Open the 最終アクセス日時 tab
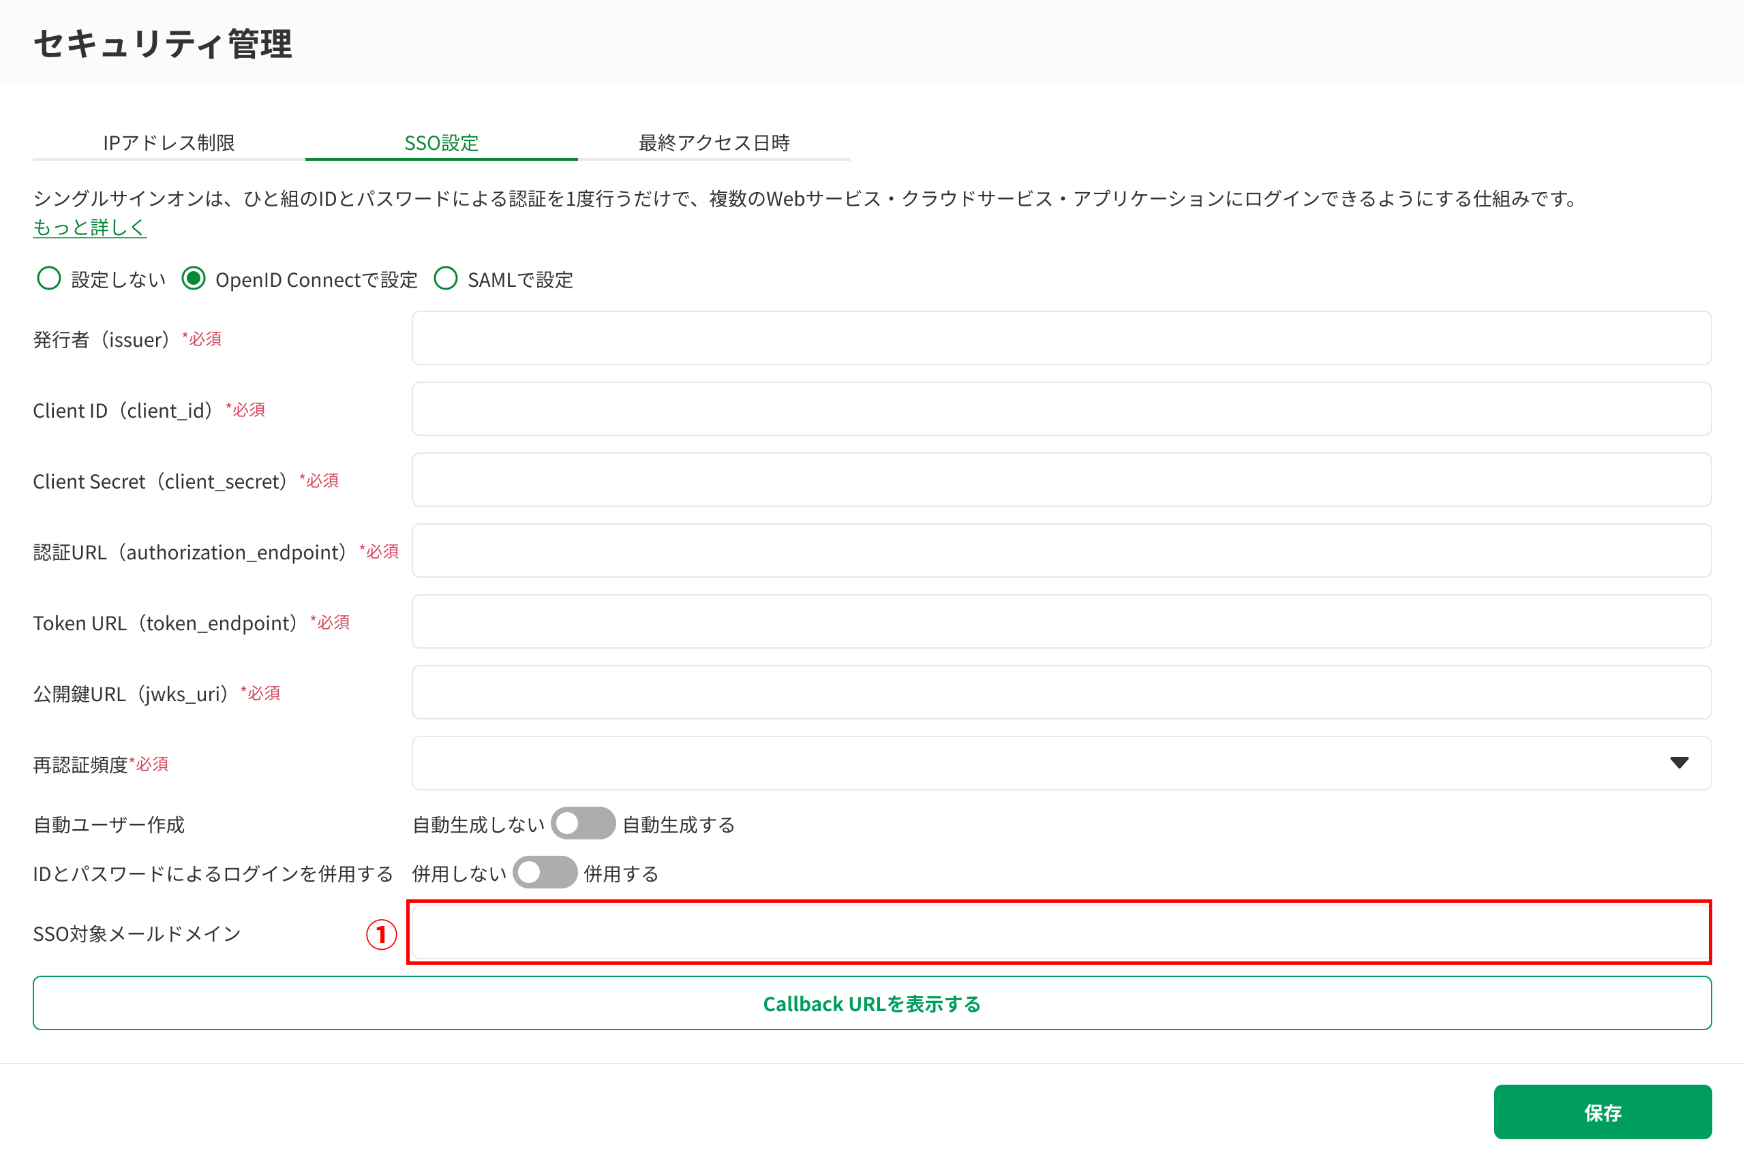This screenshot has height=1161, width=1745. (714, 142)
